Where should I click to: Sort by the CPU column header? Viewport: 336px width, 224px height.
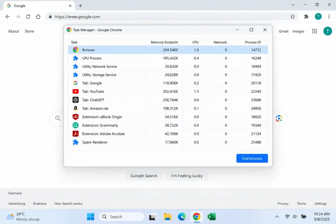[x=195, y=42]
